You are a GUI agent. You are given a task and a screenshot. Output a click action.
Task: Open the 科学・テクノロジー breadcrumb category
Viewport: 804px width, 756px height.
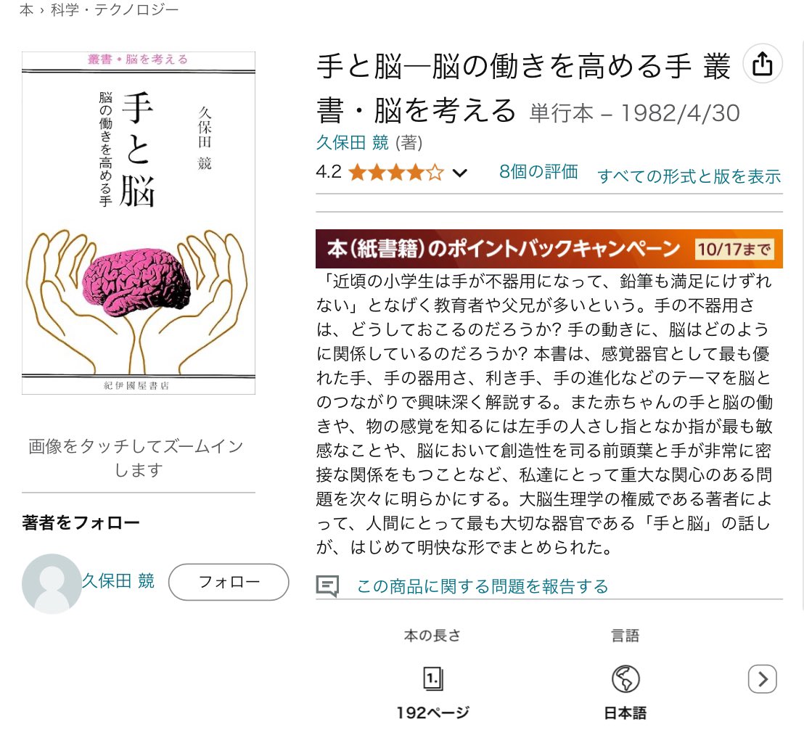click(115, 10)
